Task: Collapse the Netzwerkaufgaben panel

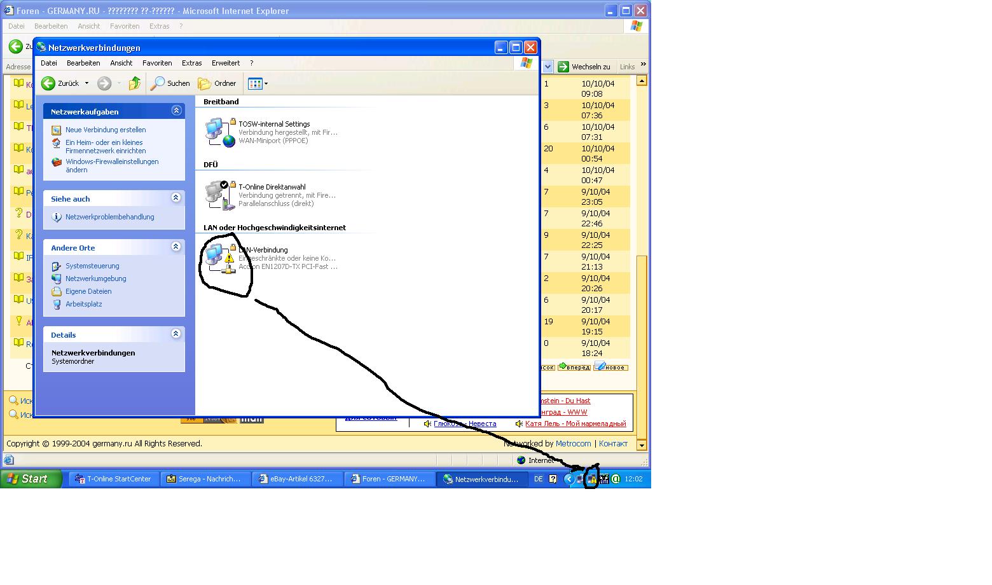Action: tap(176, 111)
